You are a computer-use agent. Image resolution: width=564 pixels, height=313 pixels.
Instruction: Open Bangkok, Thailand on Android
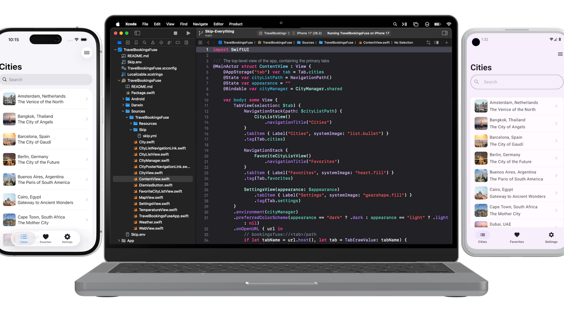[x=517, y=123]
